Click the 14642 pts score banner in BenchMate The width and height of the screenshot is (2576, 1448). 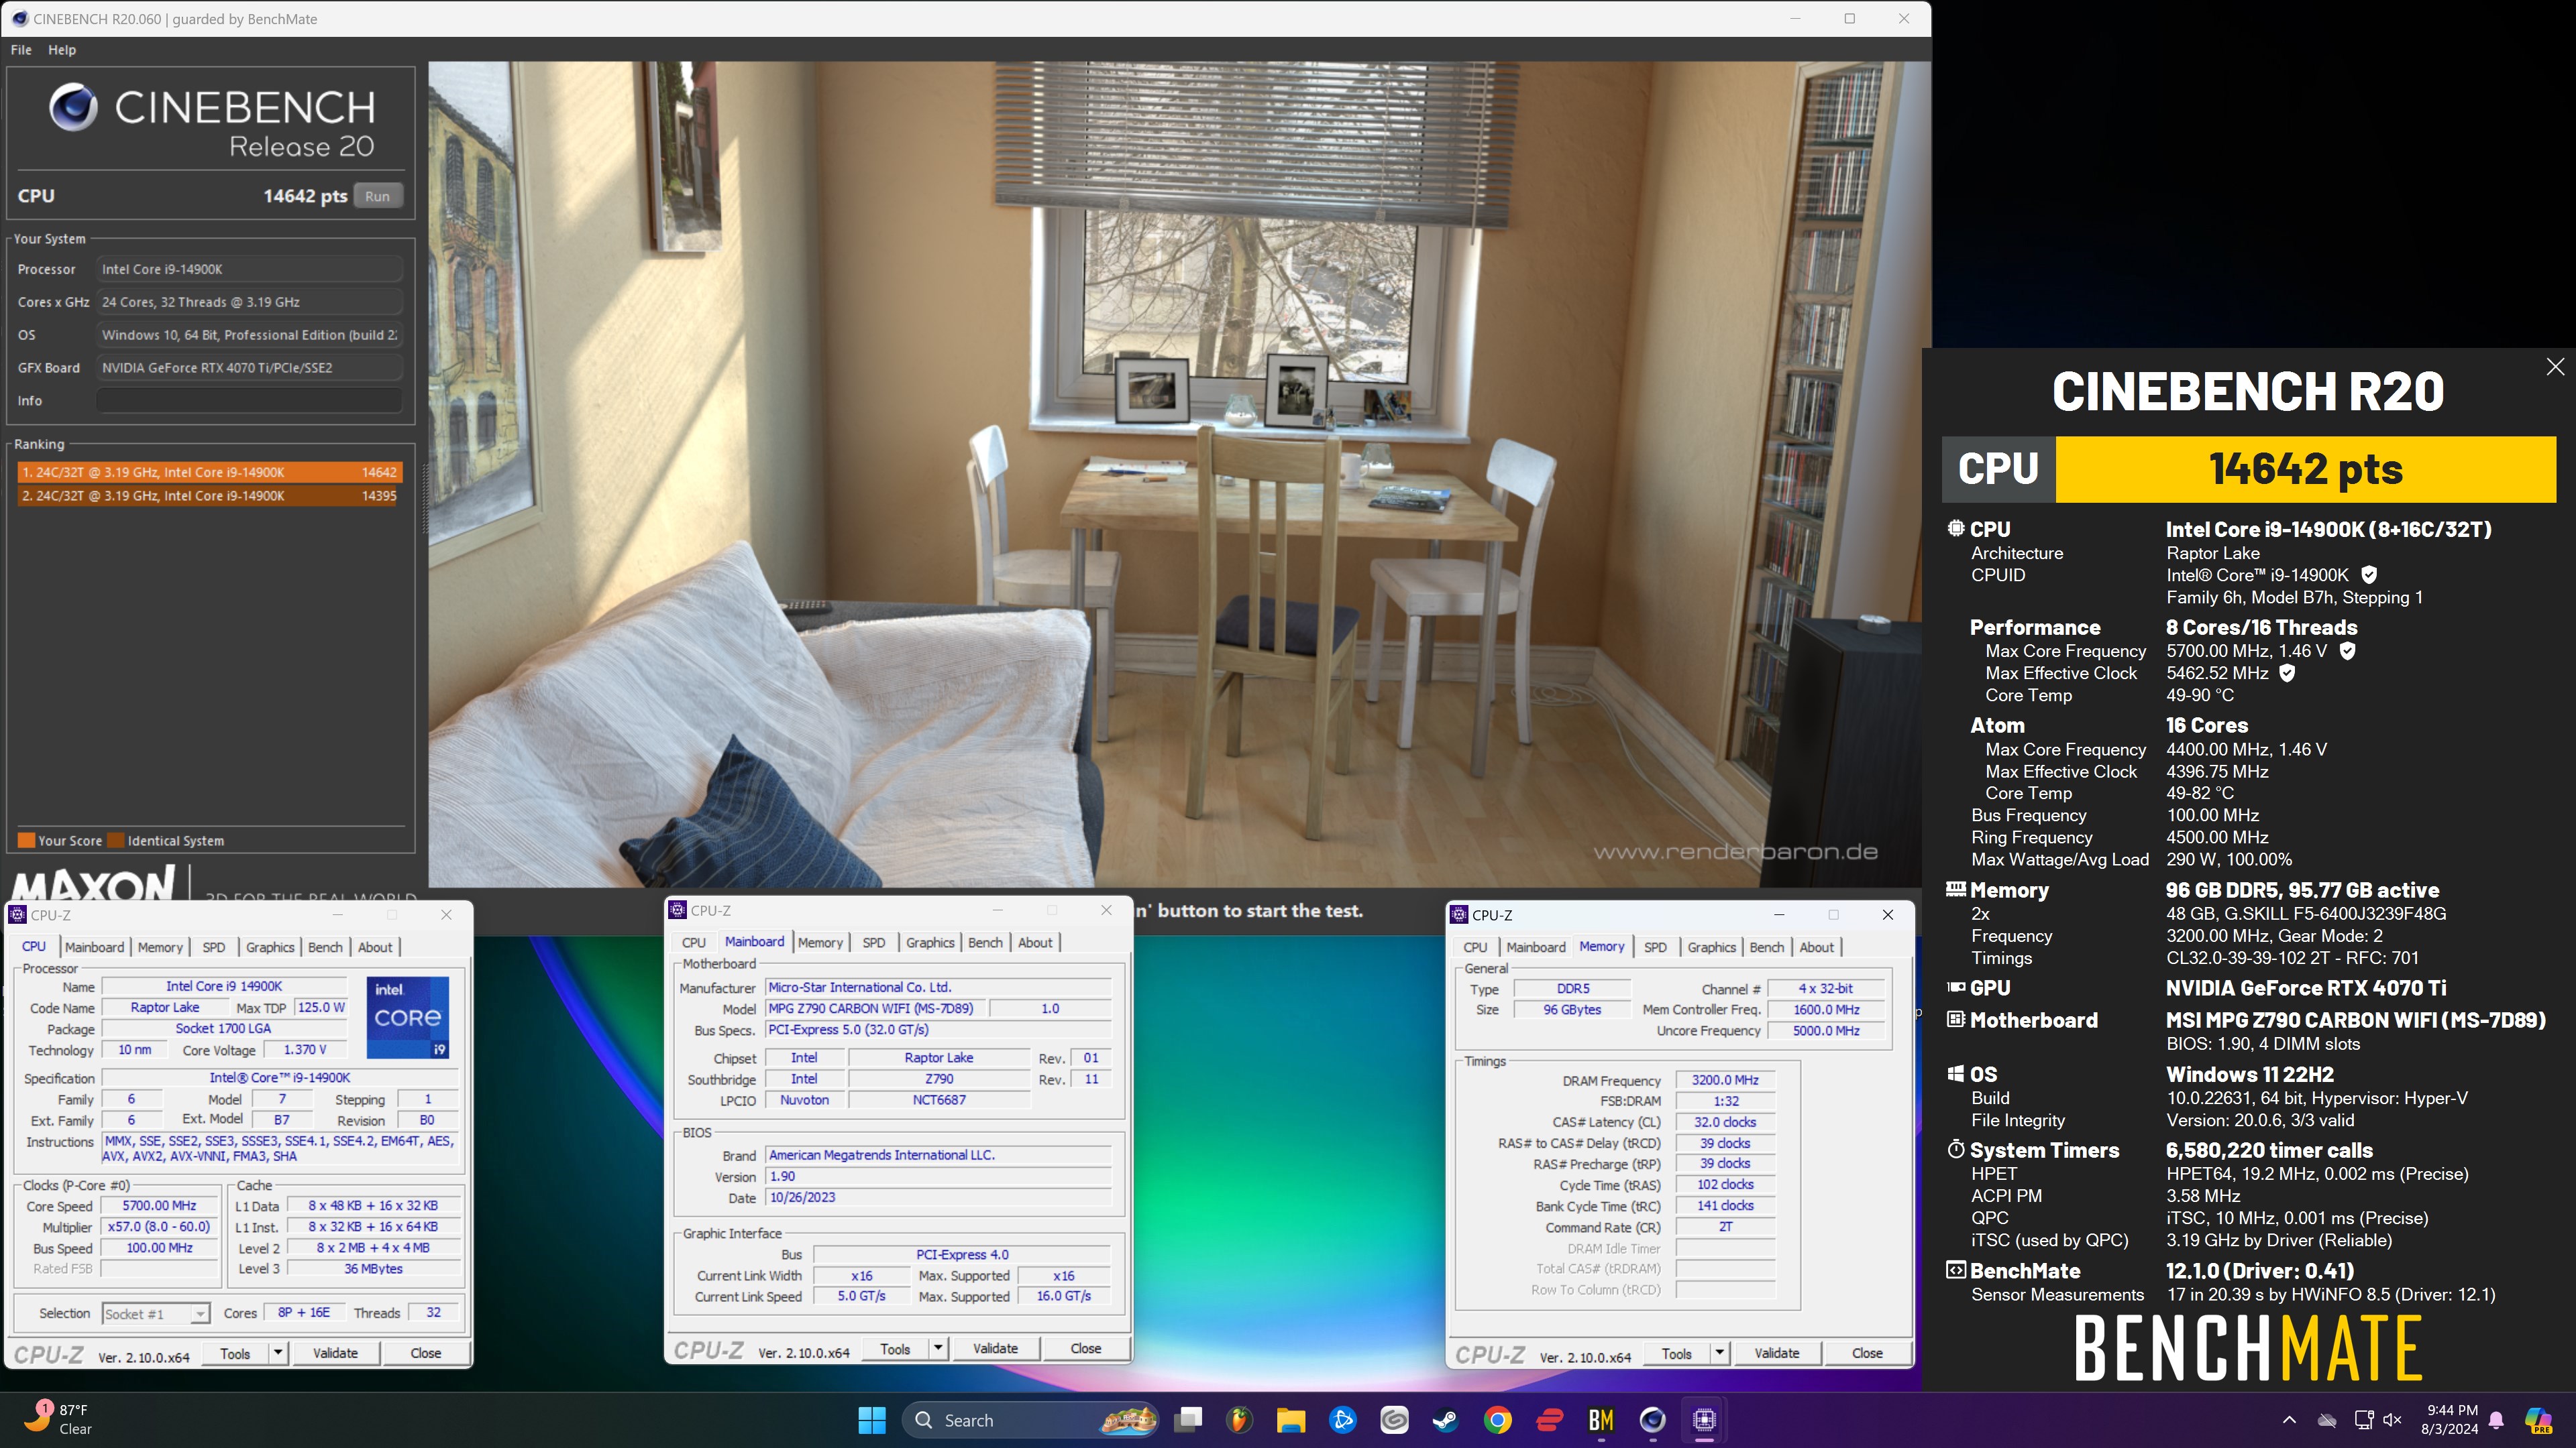[x=2305, y=469]
